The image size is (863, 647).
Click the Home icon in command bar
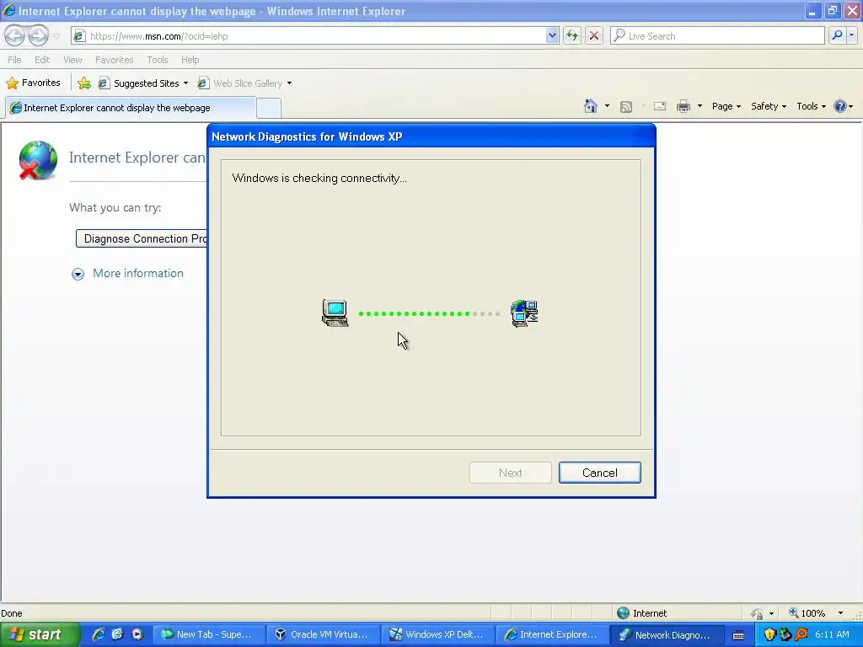[x=591, y=106]
